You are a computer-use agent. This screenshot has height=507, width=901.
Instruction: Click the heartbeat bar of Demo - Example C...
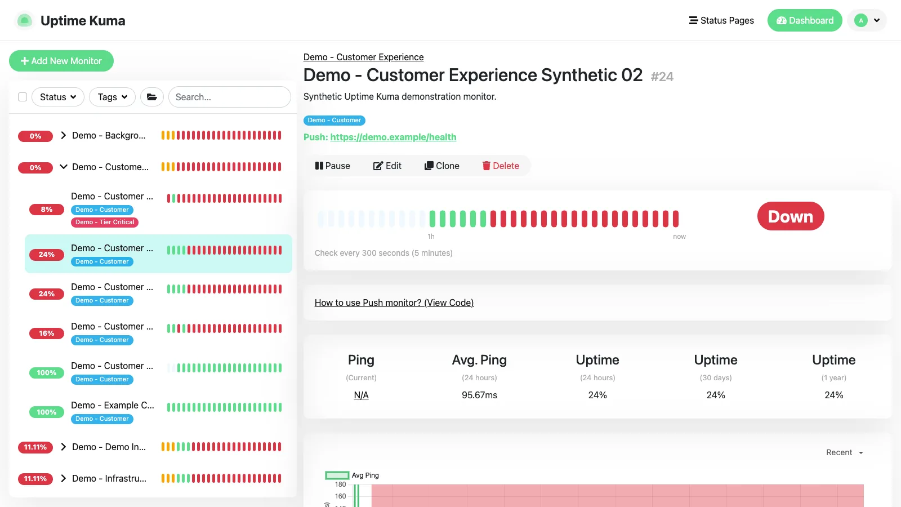click(x=224, y=407)
